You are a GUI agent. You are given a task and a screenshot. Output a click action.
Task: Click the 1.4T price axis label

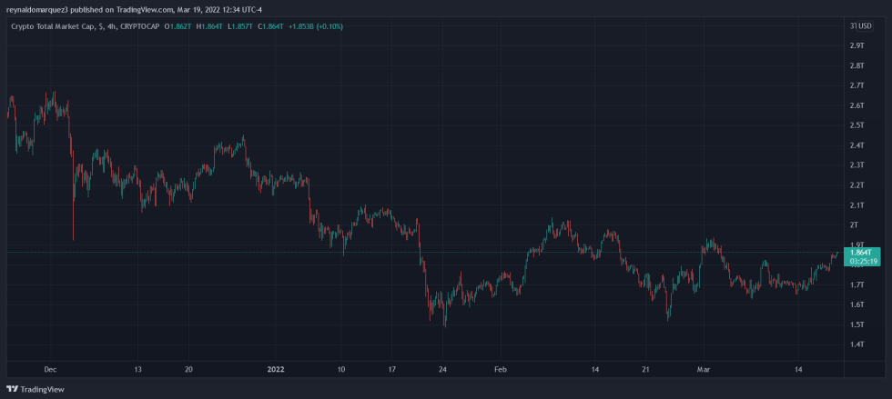(857, 344)
